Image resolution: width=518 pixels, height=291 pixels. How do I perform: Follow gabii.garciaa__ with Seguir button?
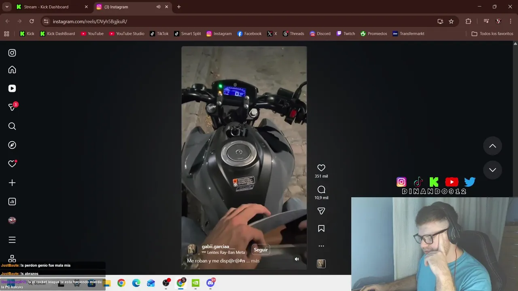point(261,250)
